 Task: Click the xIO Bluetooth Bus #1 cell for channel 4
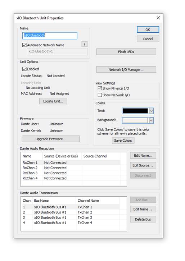(x=50, y=223)
